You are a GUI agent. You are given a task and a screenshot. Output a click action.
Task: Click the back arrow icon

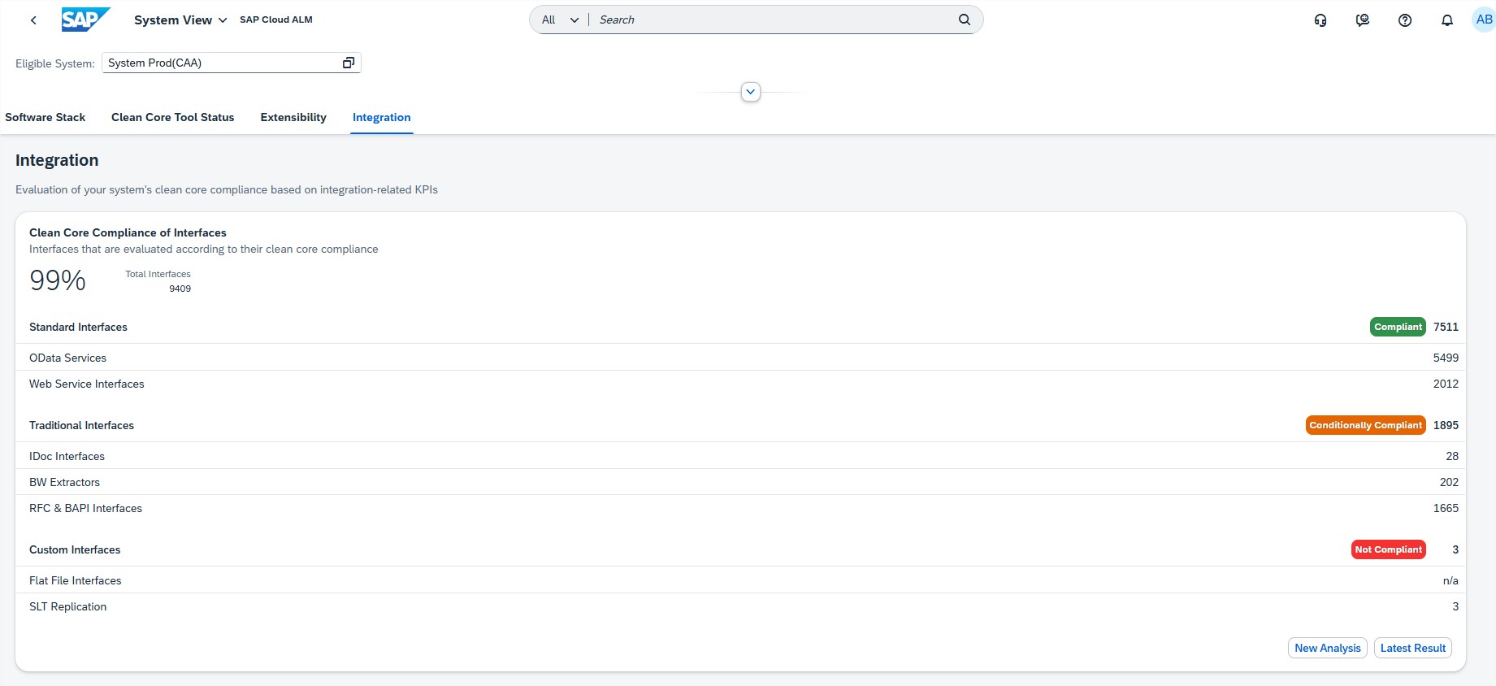[33, 20]
